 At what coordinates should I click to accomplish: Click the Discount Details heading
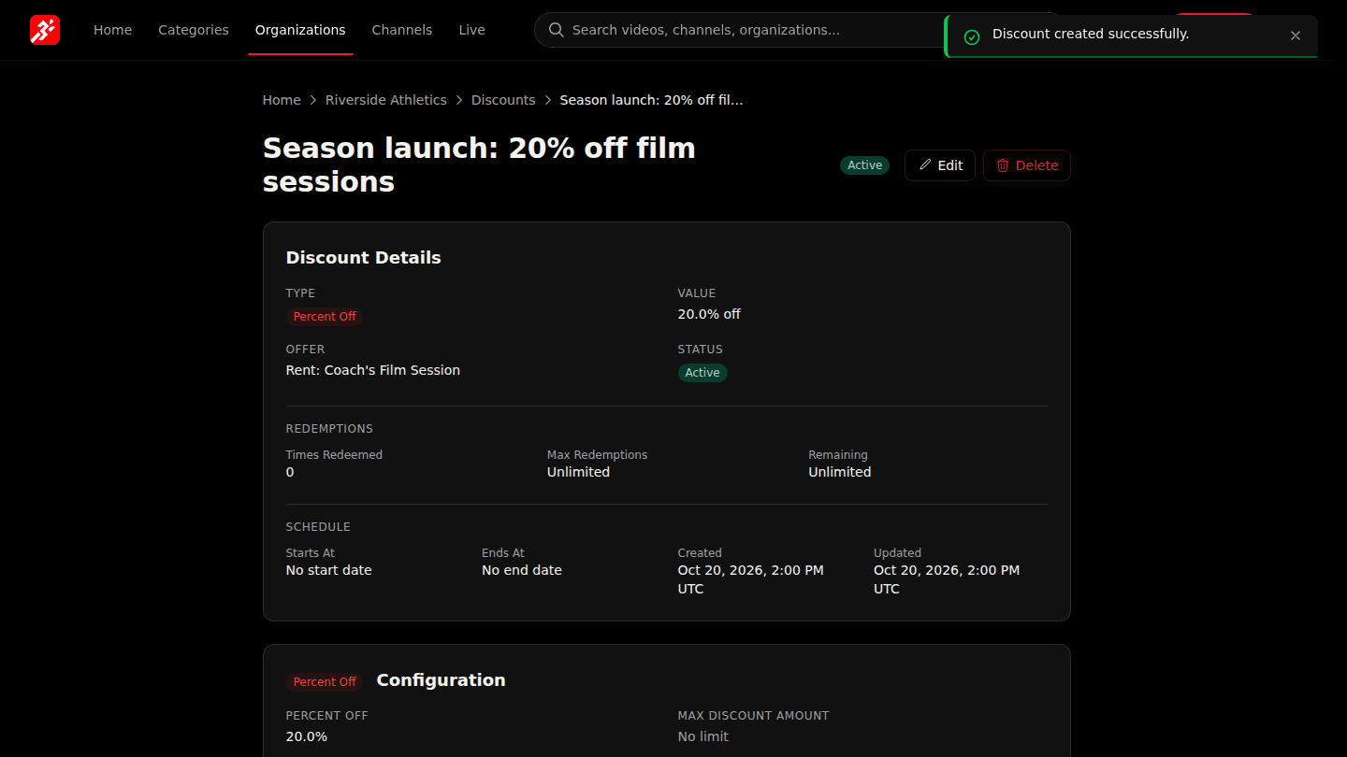point(364,258)
